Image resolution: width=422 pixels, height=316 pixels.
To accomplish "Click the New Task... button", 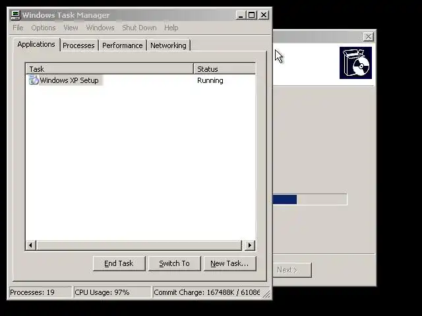I will click(x=230, y=263).
